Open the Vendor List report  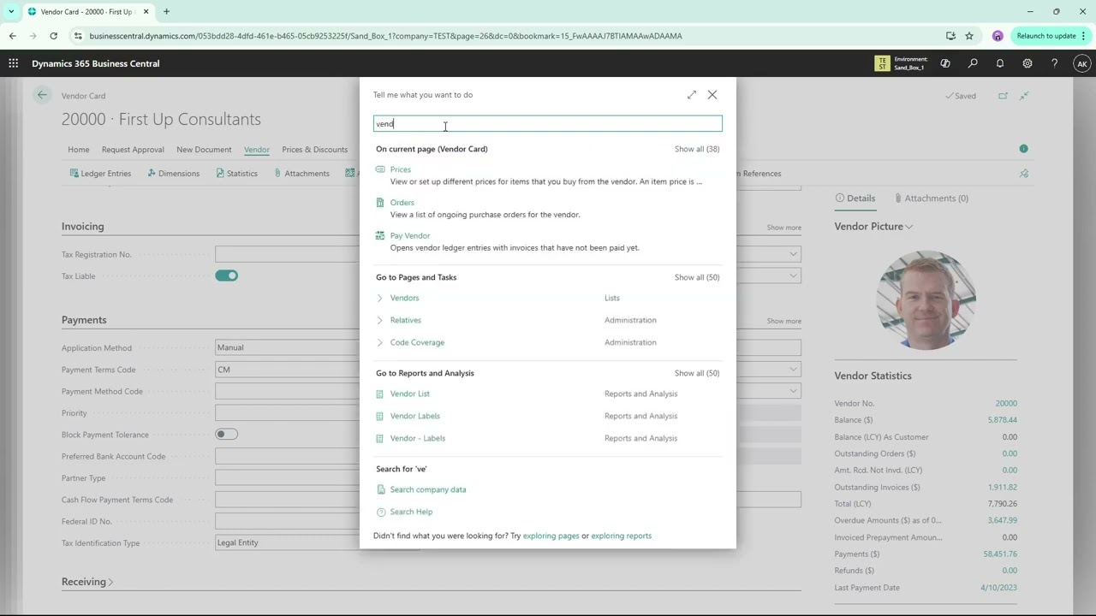coord(410,394)
